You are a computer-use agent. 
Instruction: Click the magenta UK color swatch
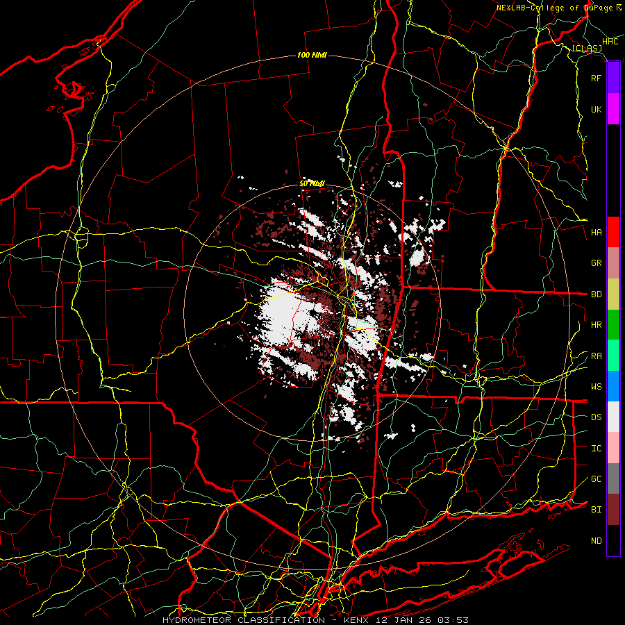tap(613, 109)
